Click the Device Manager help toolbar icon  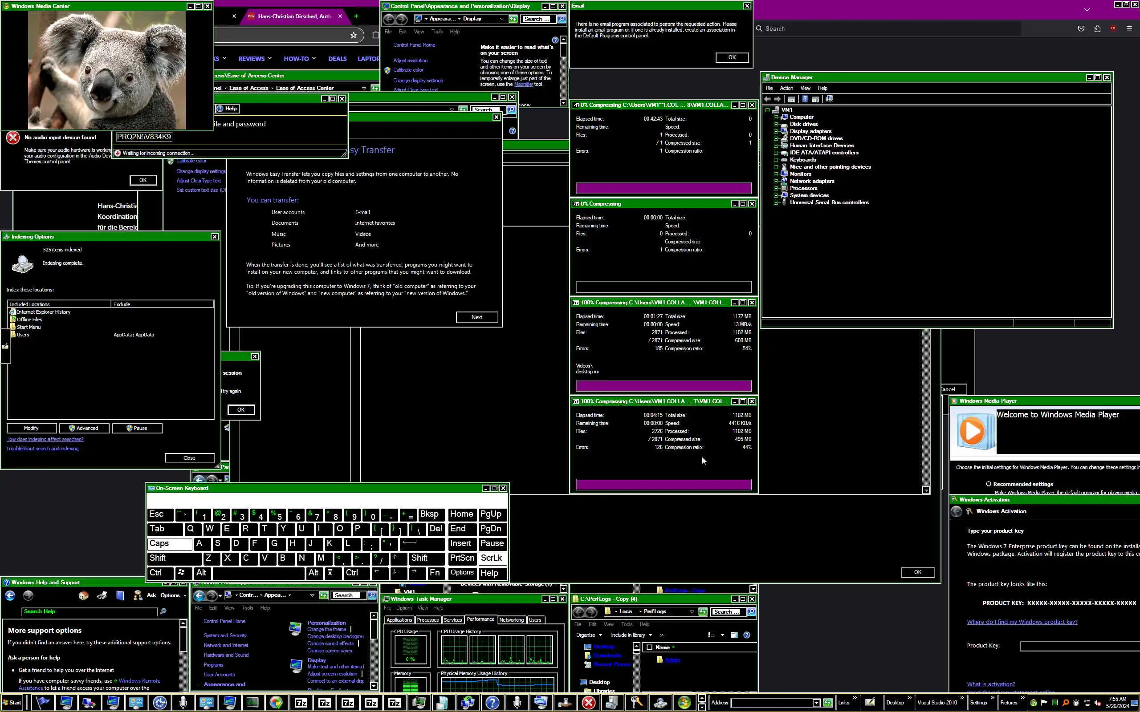coord(805,99)
